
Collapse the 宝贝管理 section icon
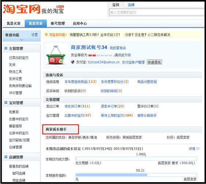pyautogui.click(x=6, y=103)
